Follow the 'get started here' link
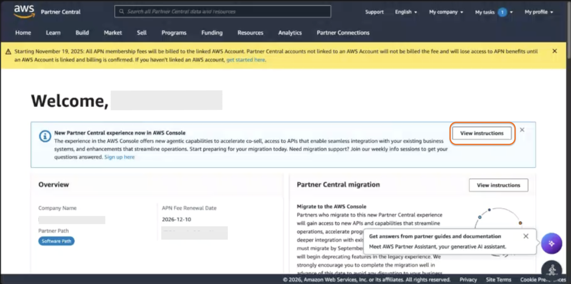Screen dimensions: 571x284 click(246, 60)
